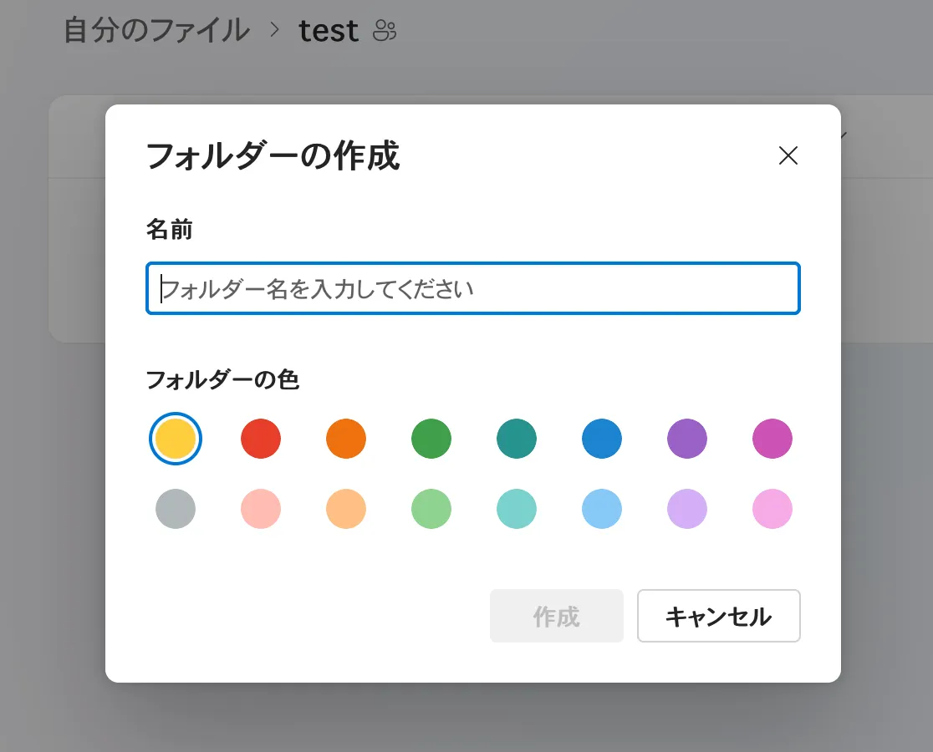Click the folder name input field

coord(473,289)
